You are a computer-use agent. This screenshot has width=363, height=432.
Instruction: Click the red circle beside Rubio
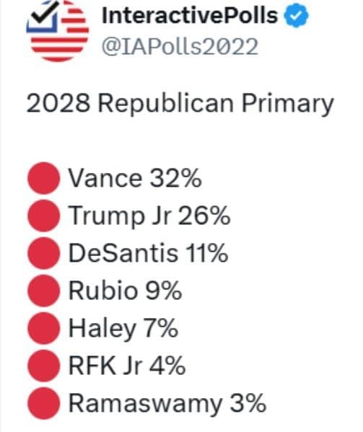[43, 291]
